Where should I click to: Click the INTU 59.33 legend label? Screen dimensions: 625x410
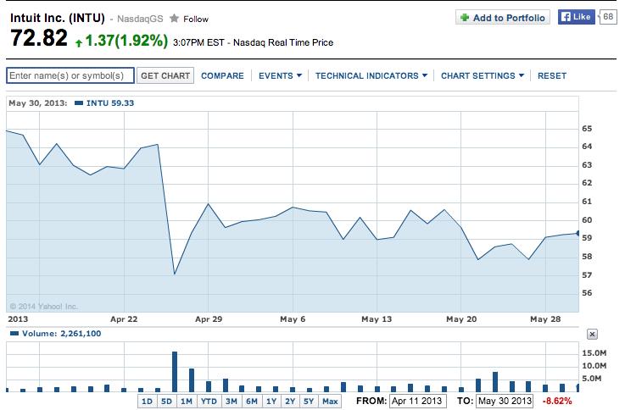tap(110, 103)
